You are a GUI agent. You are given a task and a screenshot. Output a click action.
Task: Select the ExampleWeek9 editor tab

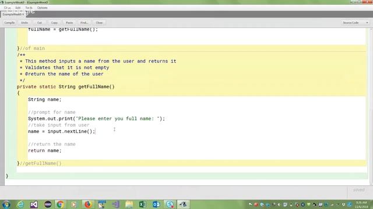click(x=12, y=15)
